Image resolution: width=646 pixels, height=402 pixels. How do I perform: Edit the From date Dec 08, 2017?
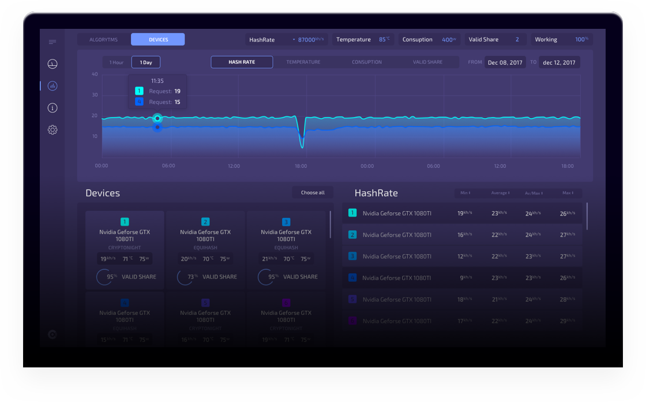point(505,62)
